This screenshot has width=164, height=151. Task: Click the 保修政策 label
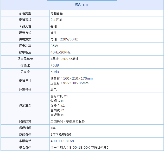[x=25, y=122]
